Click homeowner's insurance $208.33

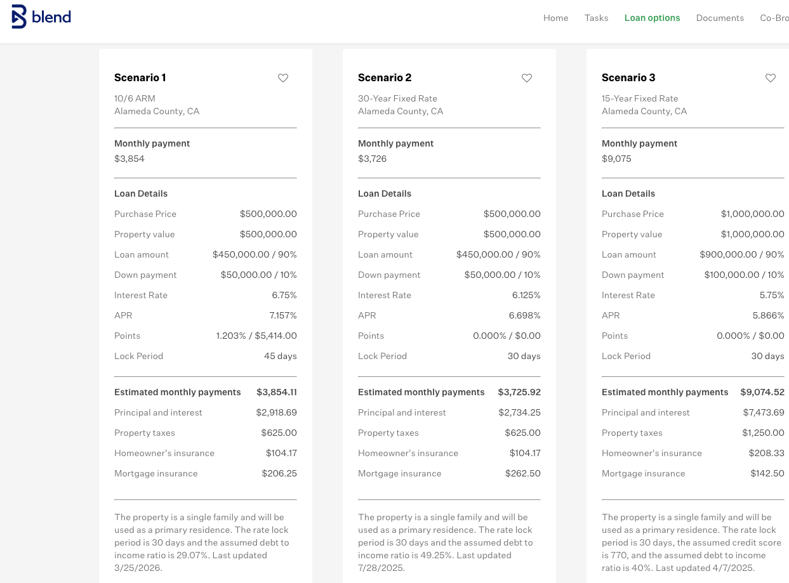(767, 453)
